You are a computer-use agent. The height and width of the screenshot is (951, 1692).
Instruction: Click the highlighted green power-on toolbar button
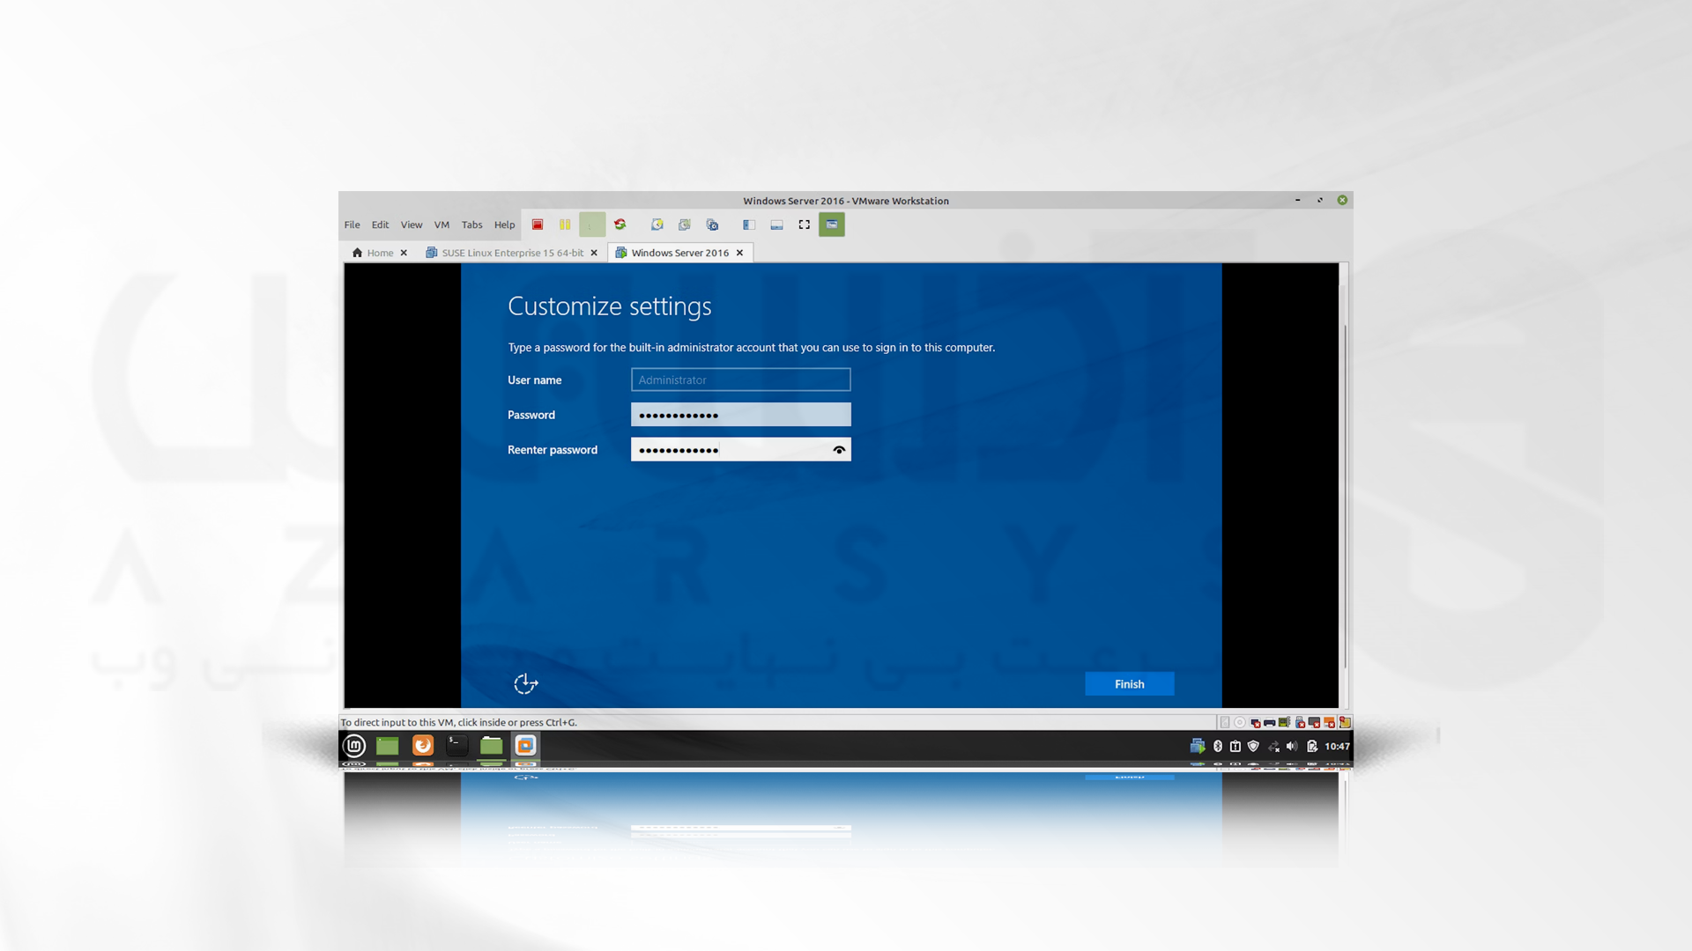click(592, 225)
